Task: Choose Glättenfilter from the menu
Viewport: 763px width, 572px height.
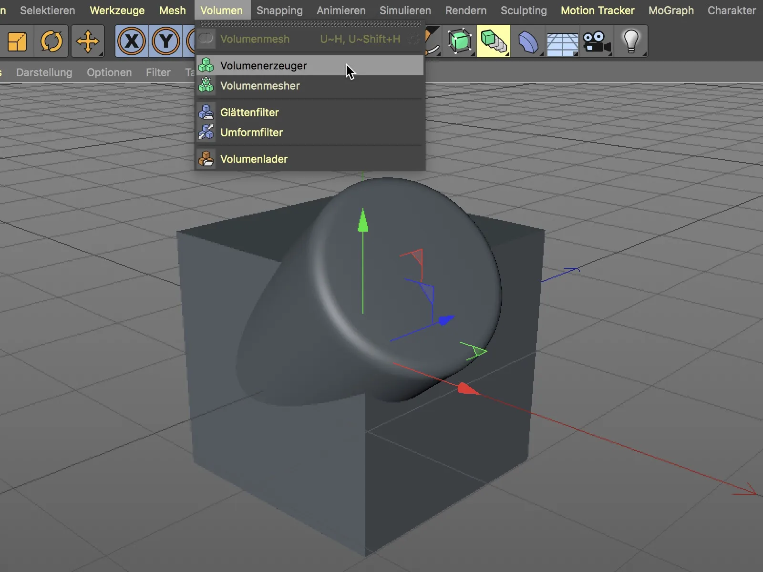Action: (x=310, y=112)
